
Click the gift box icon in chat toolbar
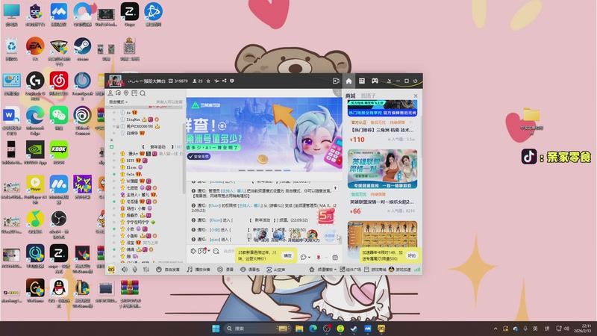[x=335, y=257]
